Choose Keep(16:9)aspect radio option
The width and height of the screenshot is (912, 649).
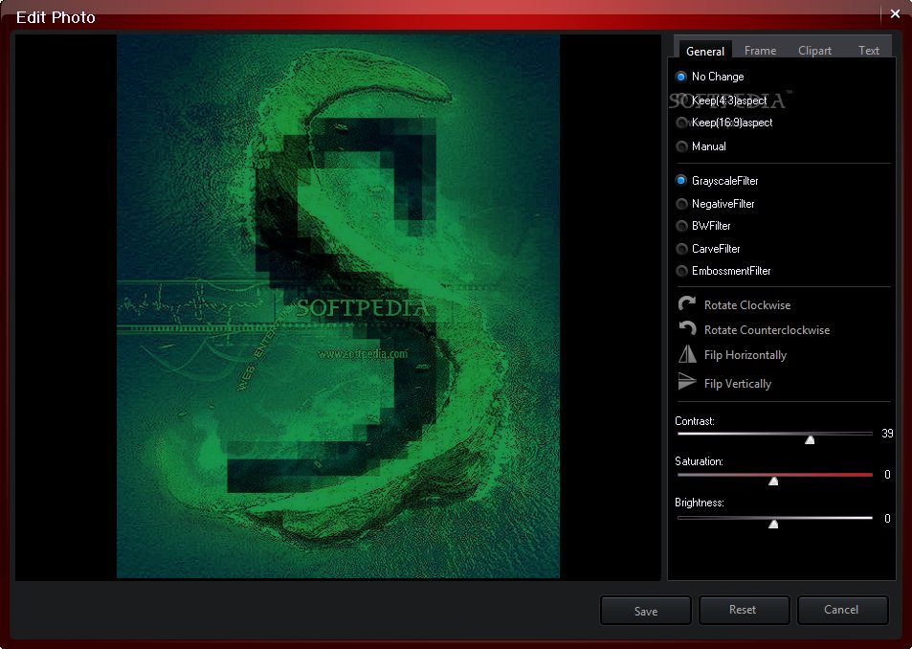[724, 123]
